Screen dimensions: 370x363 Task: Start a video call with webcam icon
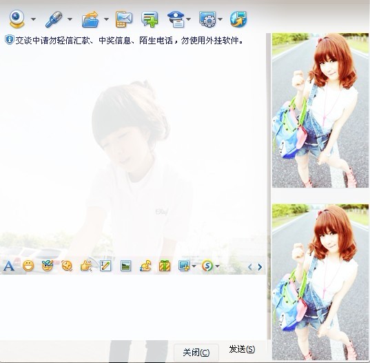(x=17, y=19)
